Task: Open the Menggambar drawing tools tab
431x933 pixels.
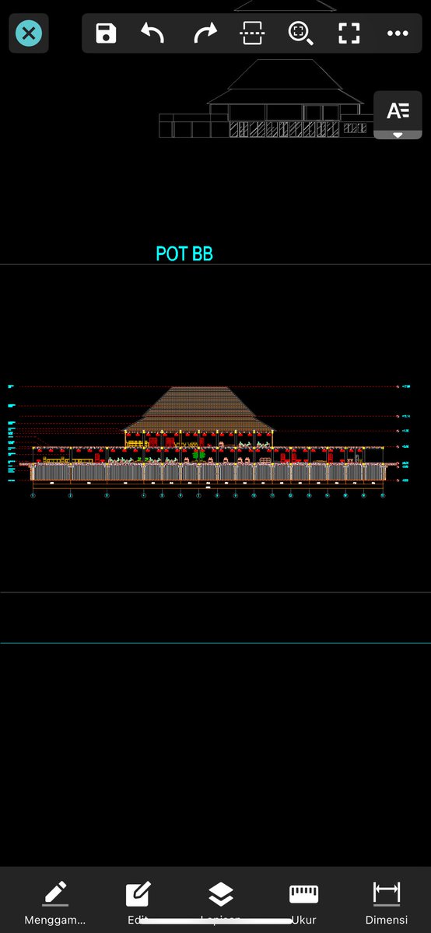Action: click(x=54, y=903)
